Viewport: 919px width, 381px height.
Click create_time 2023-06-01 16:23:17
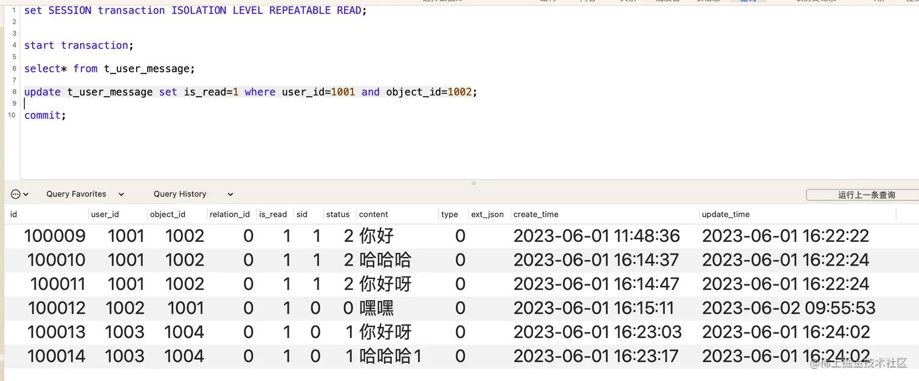(x=596, y=355)
